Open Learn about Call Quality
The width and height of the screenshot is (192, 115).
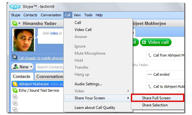tap(98, 108)
